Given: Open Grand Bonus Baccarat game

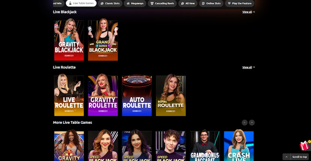Looking at the screenshot, I should [205, 146].
